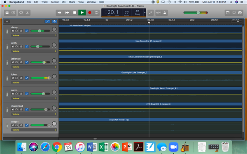The height and width of the screenshot is (154, 247).
Task: Open the Note Pad button
Action: [228, 13]
